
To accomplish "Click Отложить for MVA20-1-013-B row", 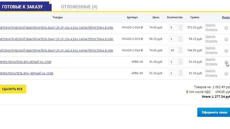I will [x=211, y=41].
